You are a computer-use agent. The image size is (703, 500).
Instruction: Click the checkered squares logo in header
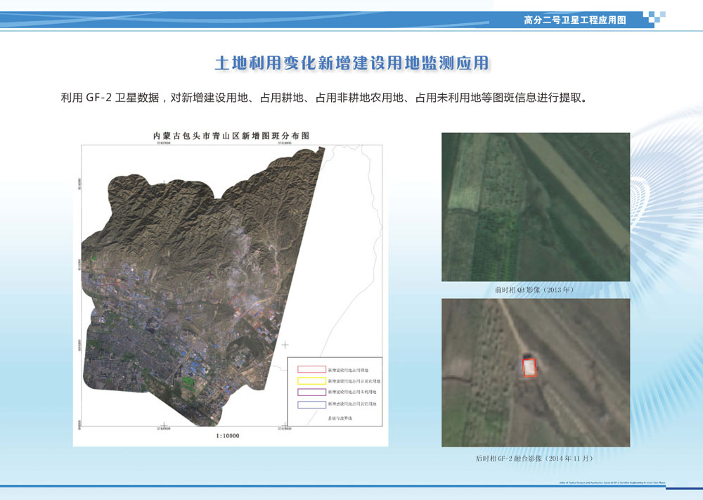point(654,18)
